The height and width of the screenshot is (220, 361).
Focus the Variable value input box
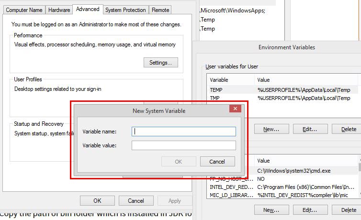tap(184, 145)
